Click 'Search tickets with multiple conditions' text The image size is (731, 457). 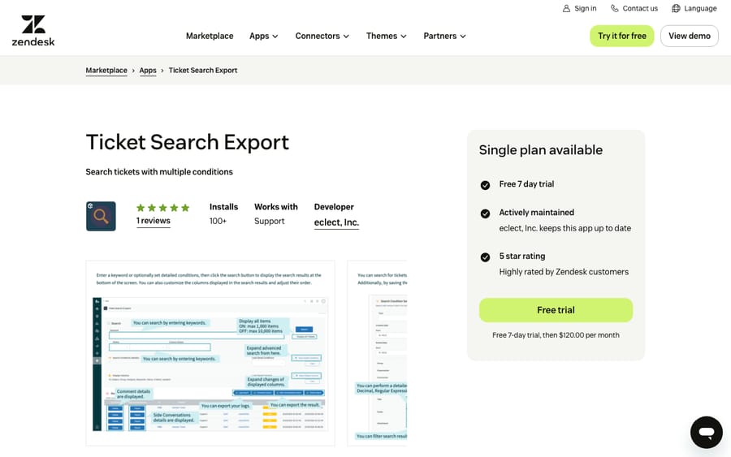pos(159,172)
